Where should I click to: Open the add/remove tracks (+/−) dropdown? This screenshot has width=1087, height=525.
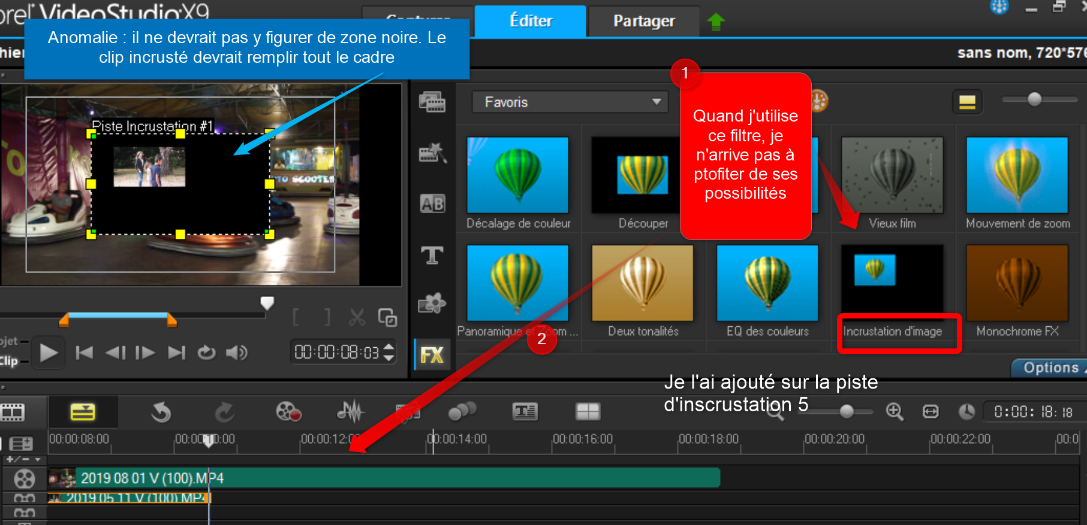(x=23, y=460)
